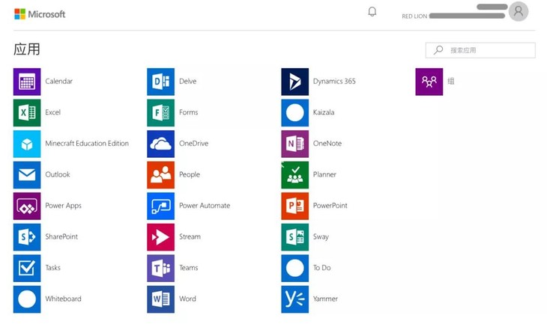547x330 pixels.
Task: Launch Excel from the app list
Action: tap(27, 113)
